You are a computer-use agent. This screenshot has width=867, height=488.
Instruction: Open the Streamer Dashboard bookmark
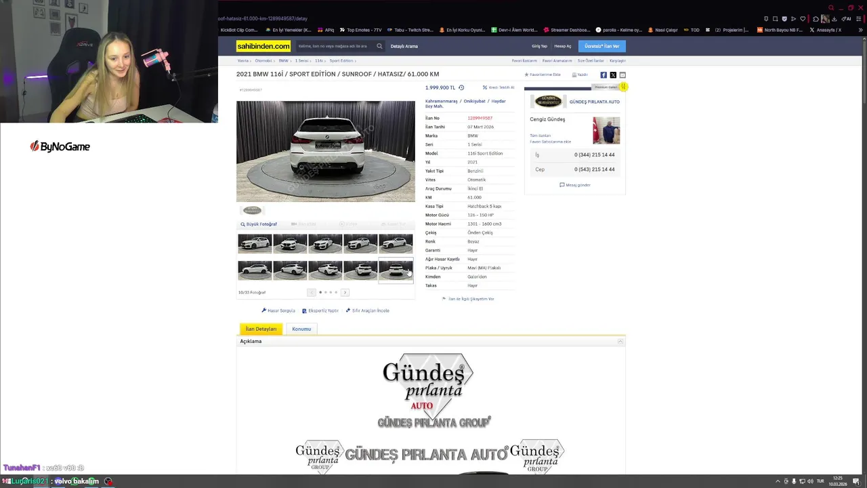point(566,30)
